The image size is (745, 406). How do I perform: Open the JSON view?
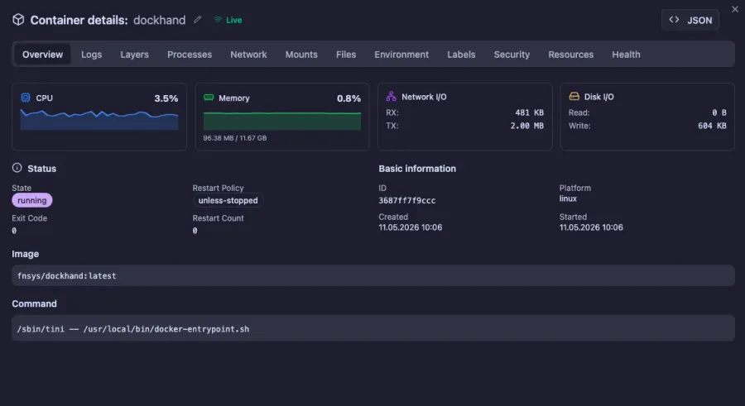[x=690, y=20]
